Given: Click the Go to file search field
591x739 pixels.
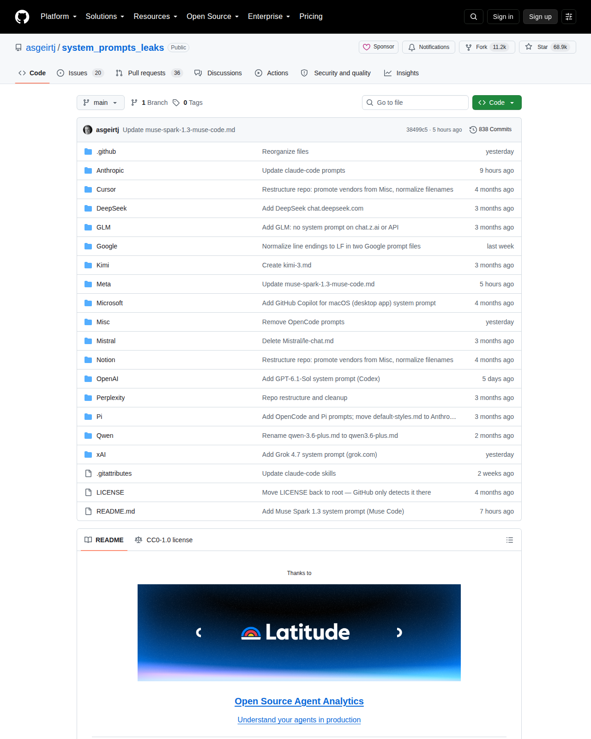Looking at the screenshot, I should tap(415, 103).
